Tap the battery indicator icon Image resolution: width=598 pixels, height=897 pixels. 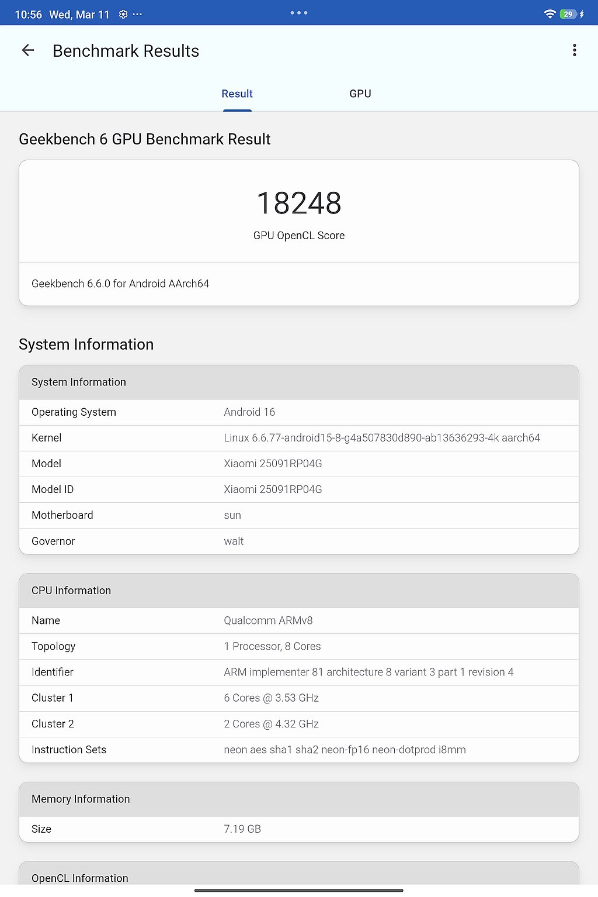[568, 14]
